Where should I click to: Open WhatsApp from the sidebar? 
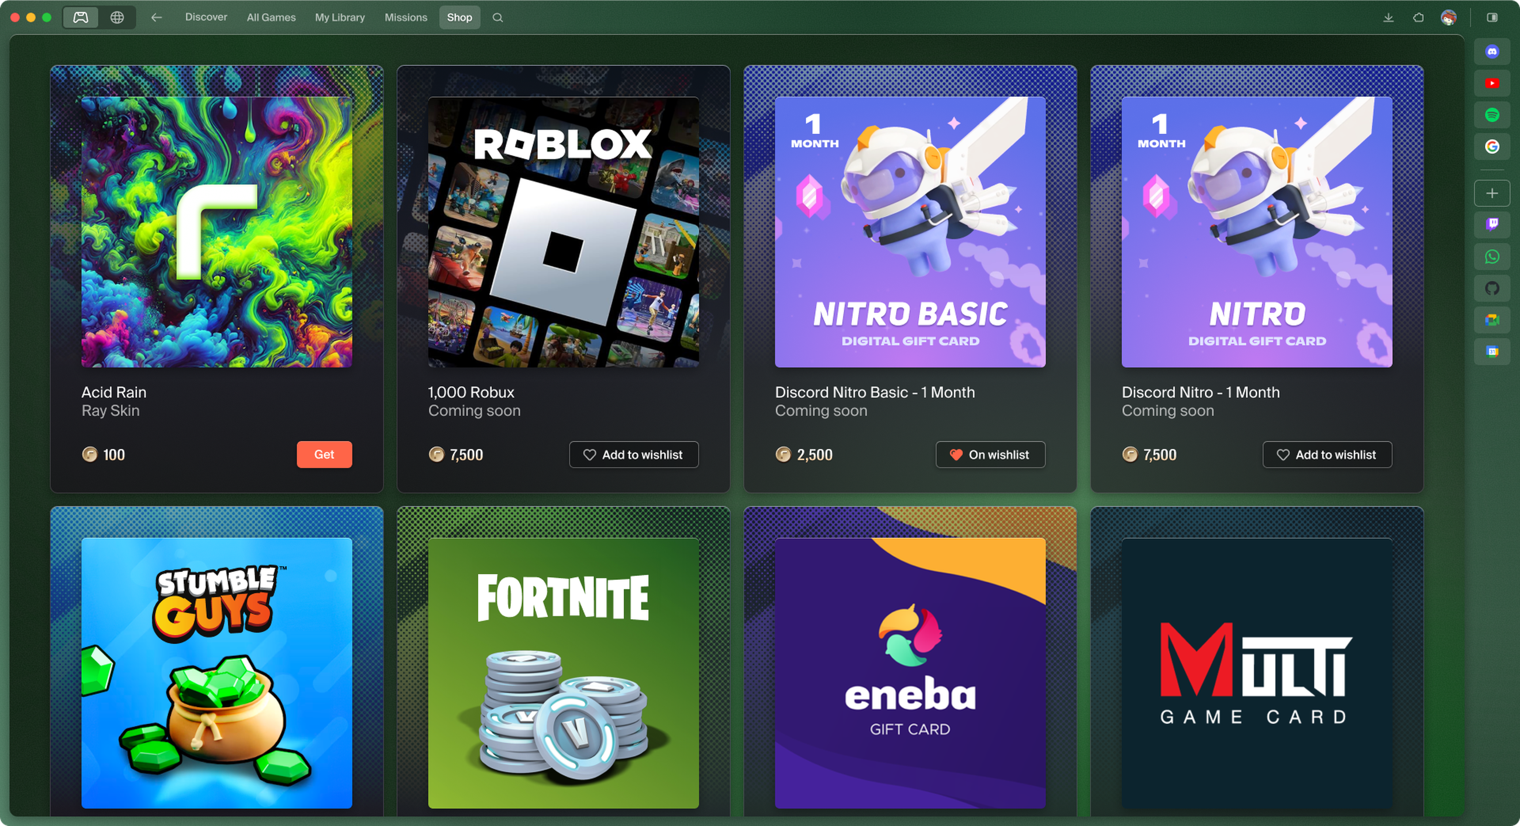pyautogui.click(x=1492, y=256)
